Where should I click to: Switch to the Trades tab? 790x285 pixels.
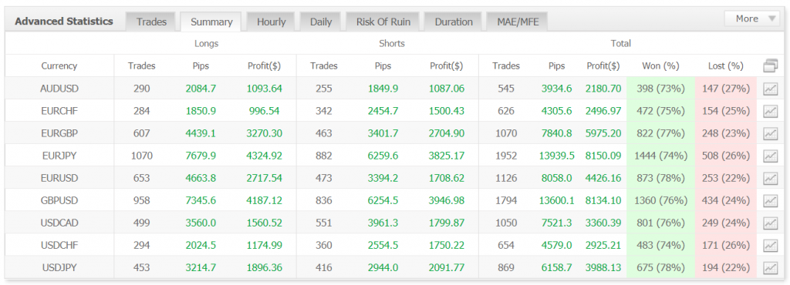pos(152,22)
